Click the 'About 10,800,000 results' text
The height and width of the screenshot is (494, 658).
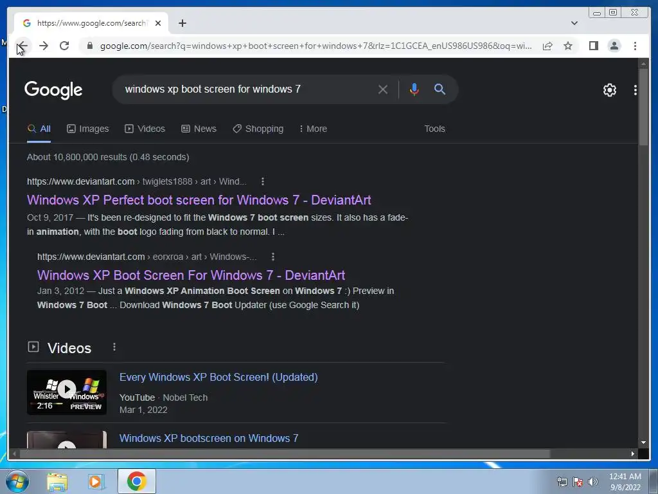pos(108,157)
